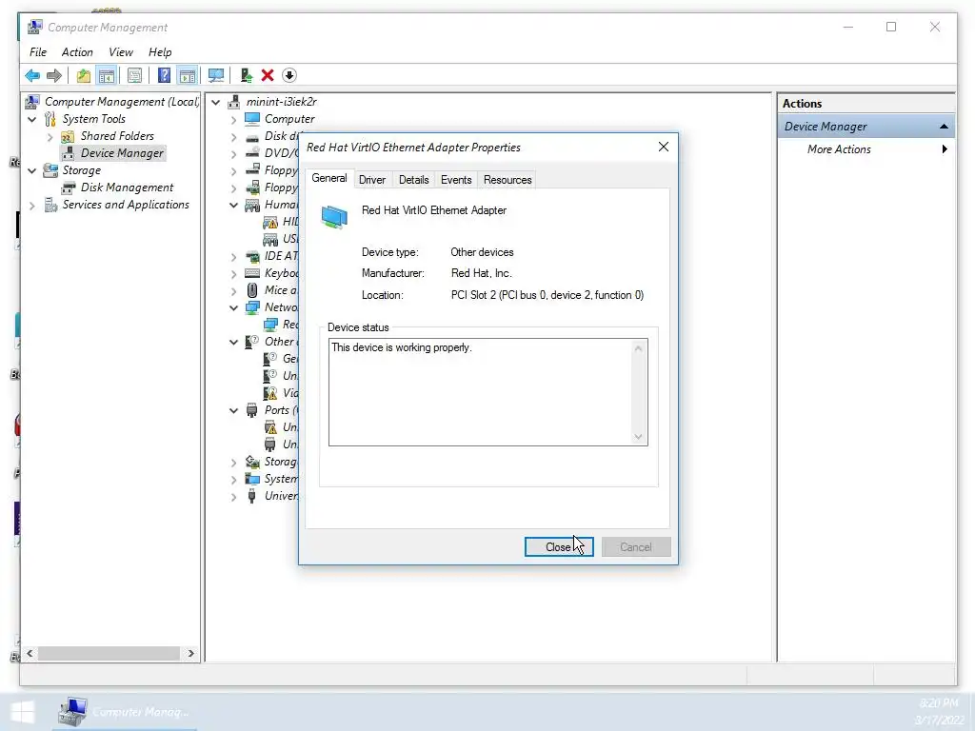
Task: Click the Mice device category icon
Action: tap(251, 290)
